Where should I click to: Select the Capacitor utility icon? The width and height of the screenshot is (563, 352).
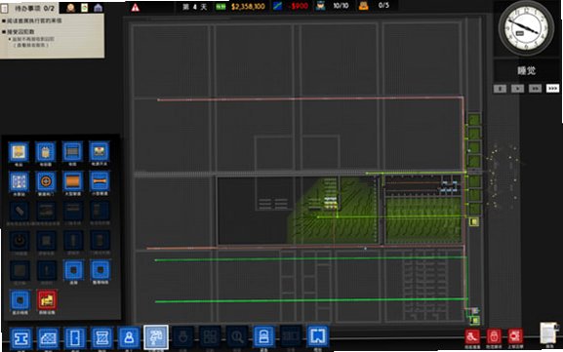tap(46, 152)
